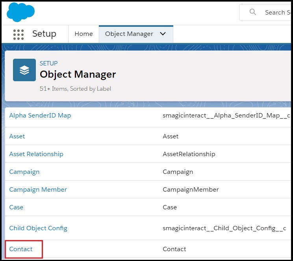The width and height of the screenshot is (293, 261).
Task: Click the '51+ Items, Sorted by Label' text
Action: [75, 89]
